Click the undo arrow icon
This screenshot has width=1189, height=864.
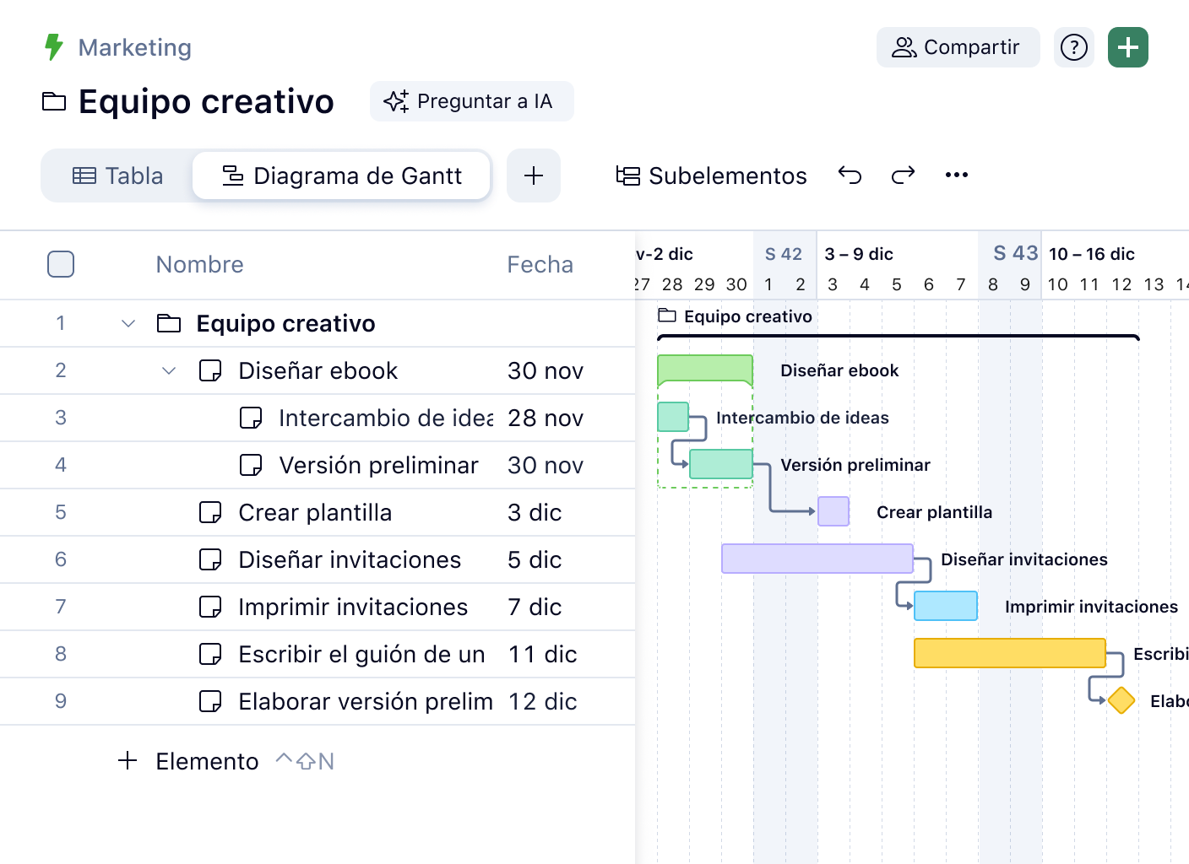coord(850,175)
